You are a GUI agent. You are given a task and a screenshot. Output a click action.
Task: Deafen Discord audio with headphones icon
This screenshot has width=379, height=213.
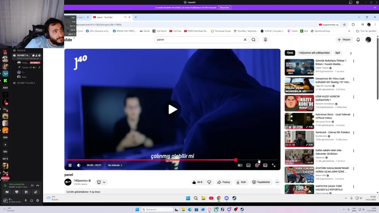32,201
